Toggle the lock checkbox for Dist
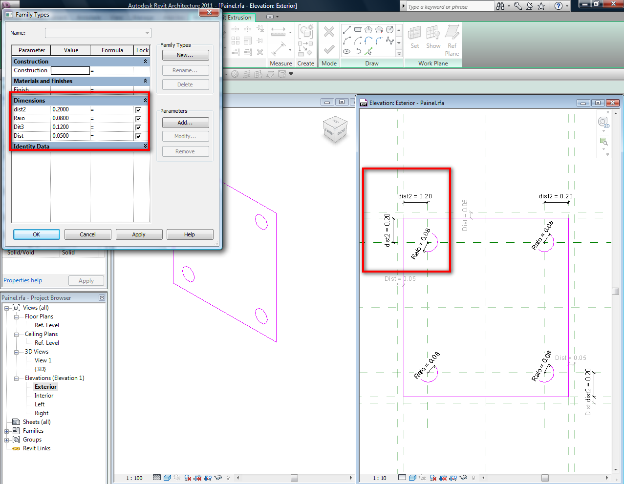This screenshot has height=484, width=624. [x=138, y=136]
